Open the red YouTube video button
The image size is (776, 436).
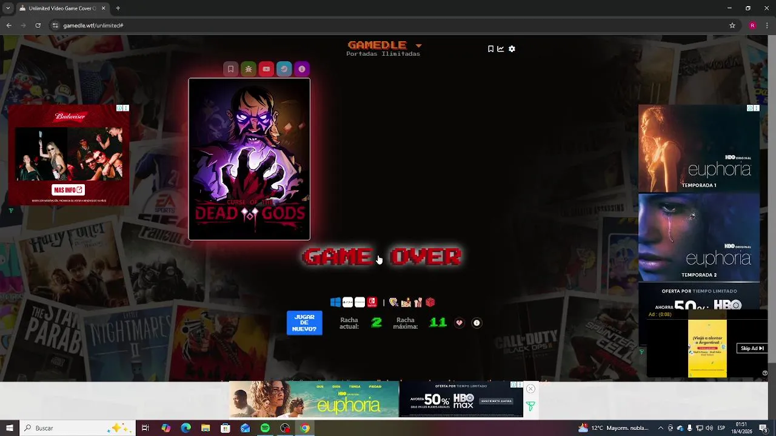[266, 69]
